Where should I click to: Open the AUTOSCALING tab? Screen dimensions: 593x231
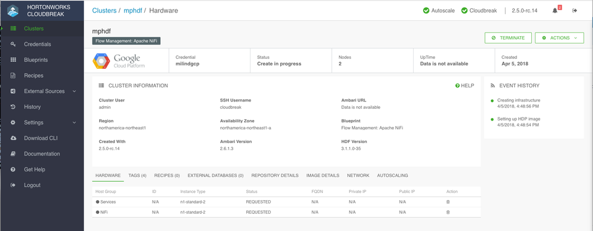pyautogui.click(x=392, y=175)
